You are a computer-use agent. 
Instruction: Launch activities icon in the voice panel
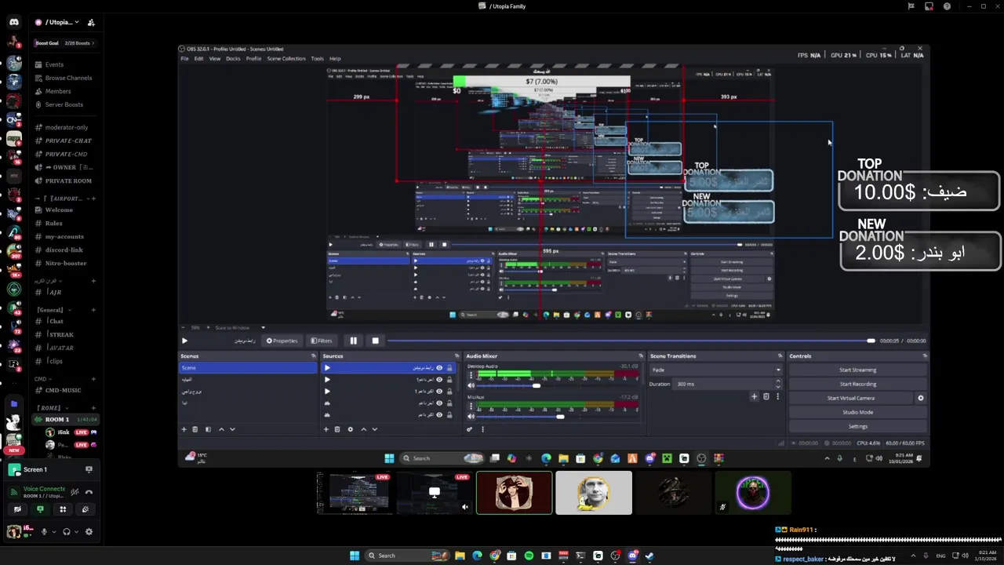click(63, 509)
